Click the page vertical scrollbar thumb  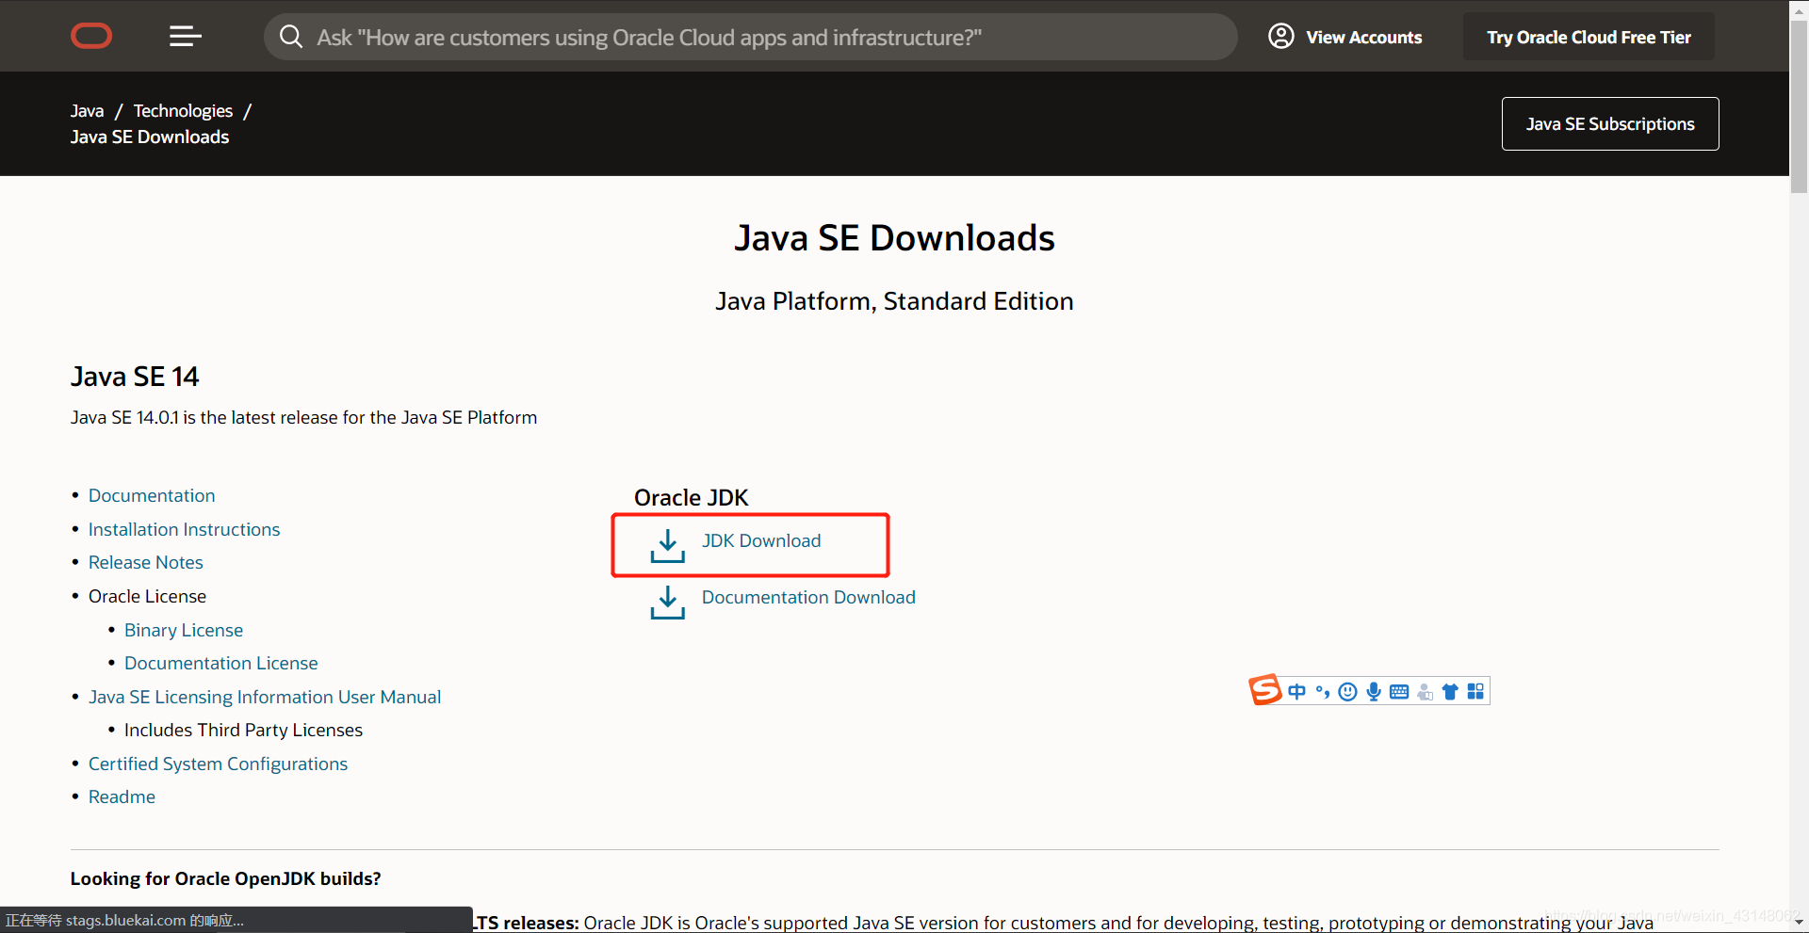(x=1799, y=105)
